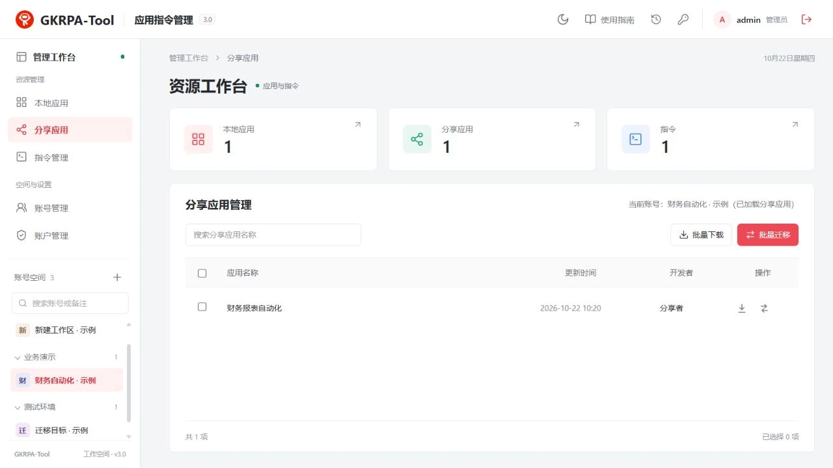Add a new account space with plus icon
833x468 pixels.
pyautogui.click(x=117, y=278)
